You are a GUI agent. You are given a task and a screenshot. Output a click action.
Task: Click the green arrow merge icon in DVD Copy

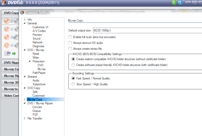click(x=14, y=54)
